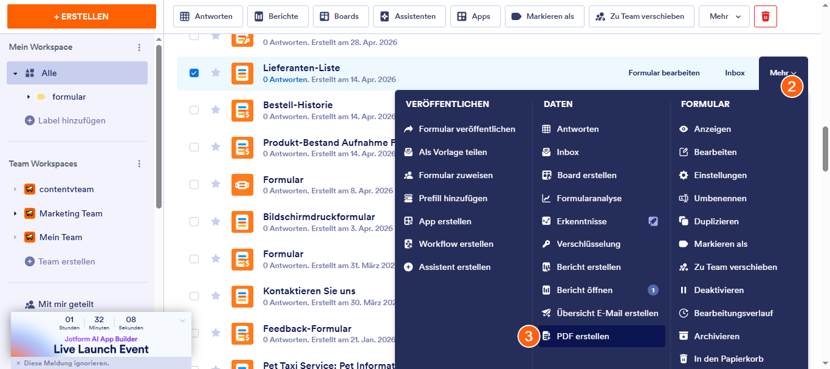Viewport: 830px width, 369px height.
Task: Expand the toolbar Mehr dropdown
Action: (724, 16)
